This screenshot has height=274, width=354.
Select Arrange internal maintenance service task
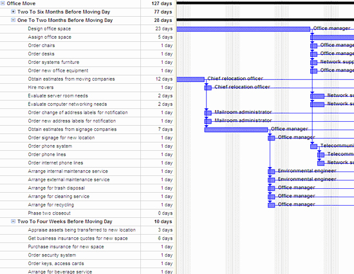click(x=68, y=171)
